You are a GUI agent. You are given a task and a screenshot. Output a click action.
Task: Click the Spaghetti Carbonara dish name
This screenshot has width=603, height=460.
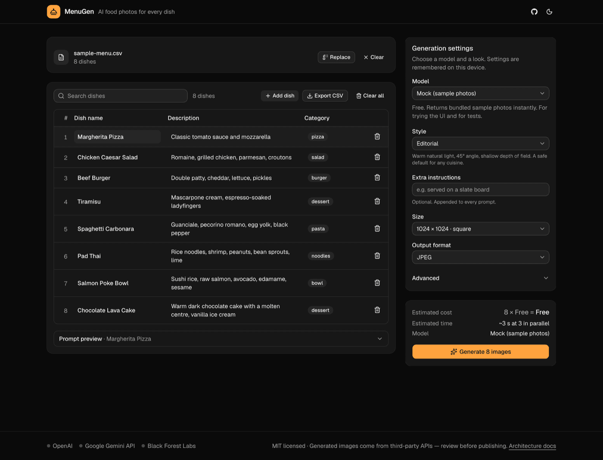[x=106, y=228]
